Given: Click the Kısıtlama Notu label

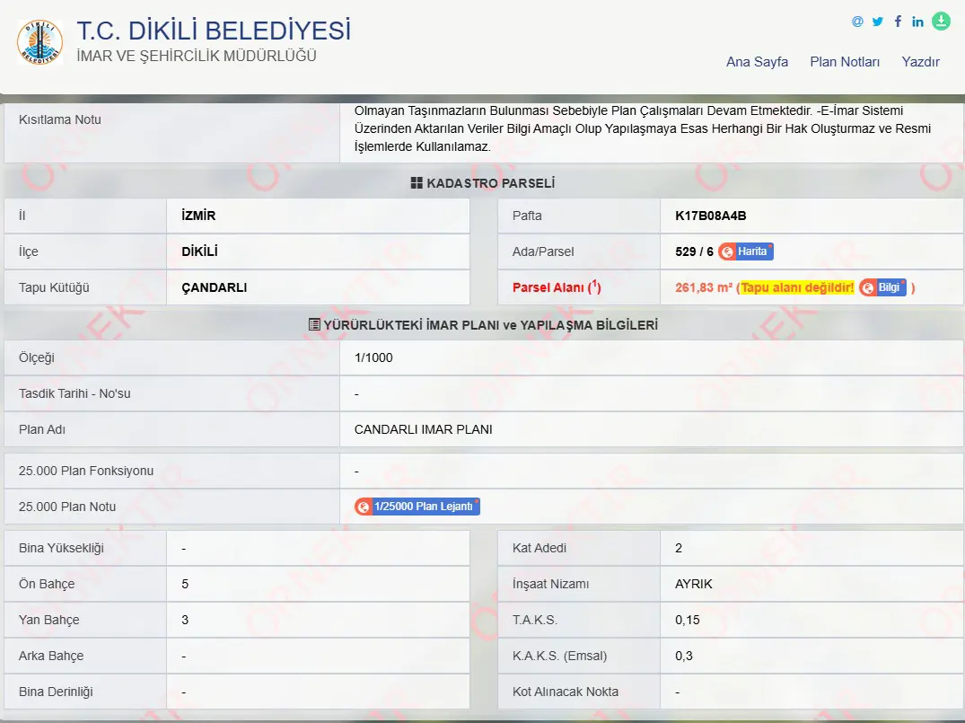Looking at the screenshot, I should pos(60,119).
